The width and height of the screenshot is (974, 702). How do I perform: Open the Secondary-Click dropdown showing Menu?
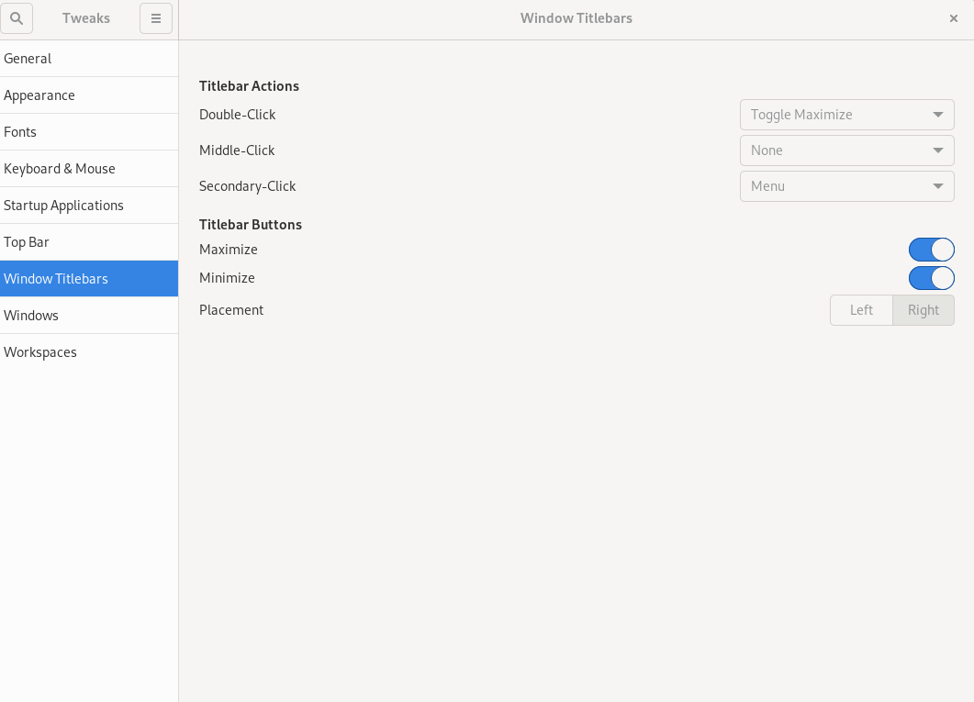click(x=846, y=186)
